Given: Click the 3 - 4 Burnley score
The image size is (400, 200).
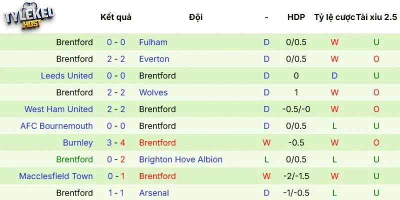Looking at the screenshot, I should coord(116,143).
